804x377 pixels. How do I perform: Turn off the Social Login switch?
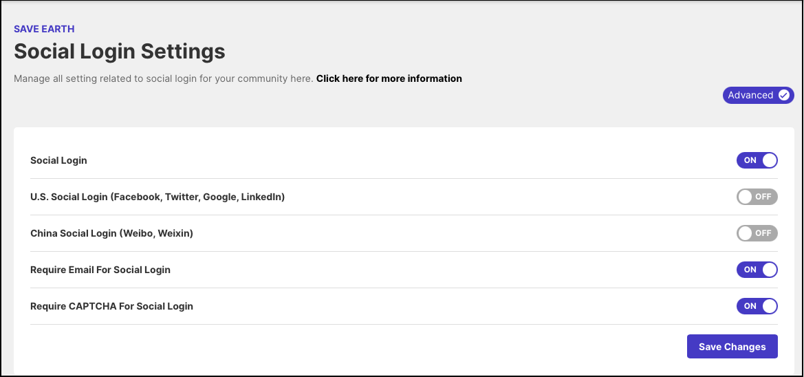point(757,160)
